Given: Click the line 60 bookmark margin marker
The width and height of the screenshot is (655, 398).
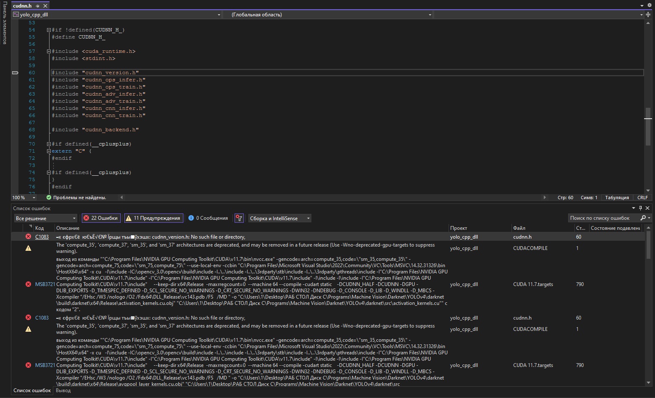Looking at the screenshot, I should 15,73.
